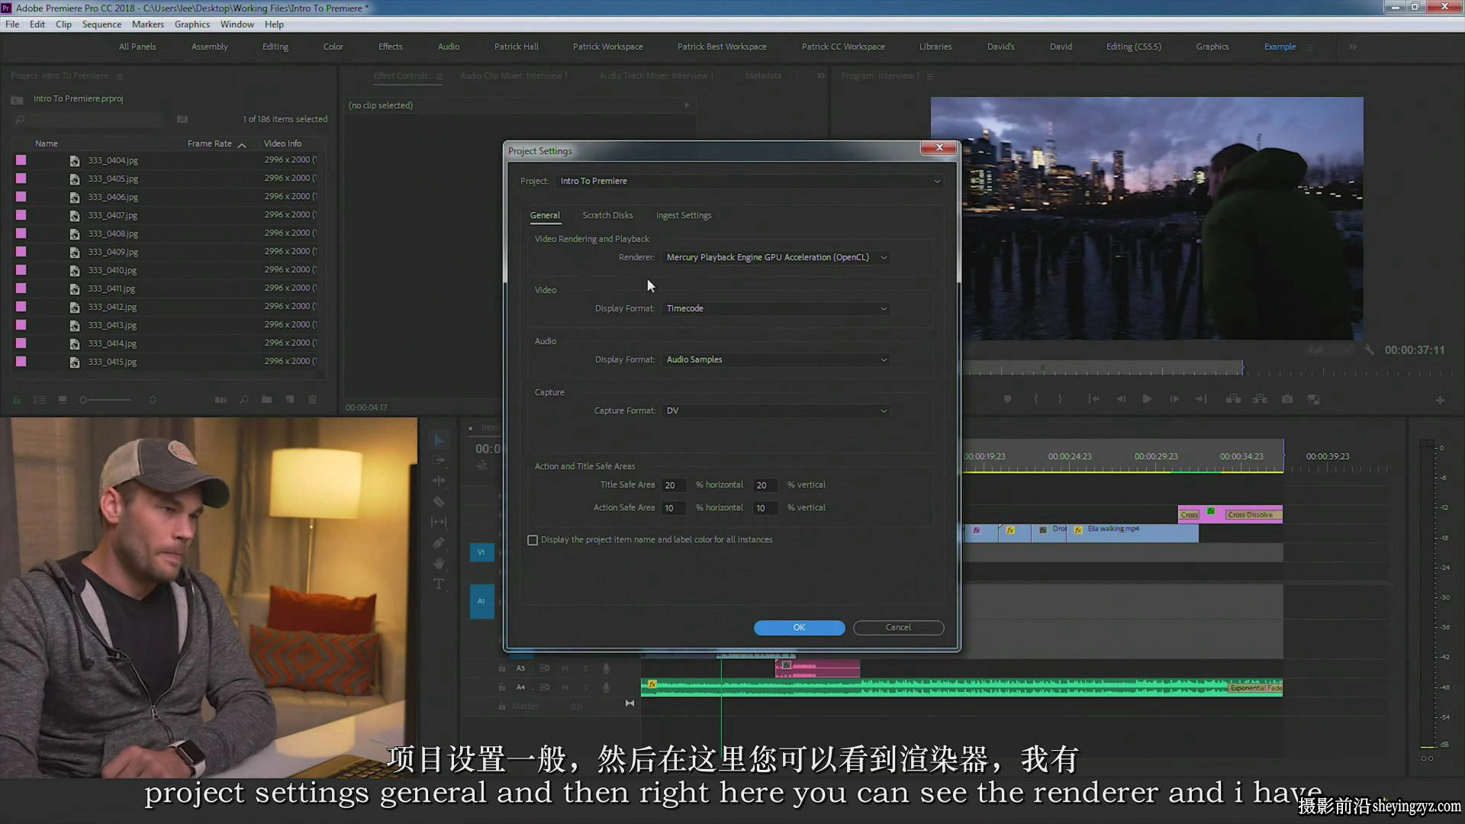
Task: Click the Export Frame camera icon
Action: coord(1287,399)
